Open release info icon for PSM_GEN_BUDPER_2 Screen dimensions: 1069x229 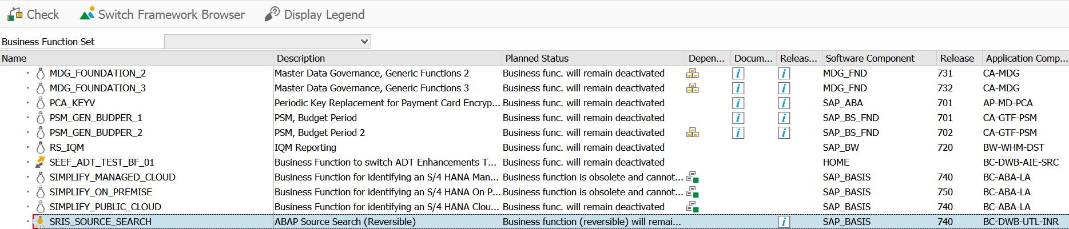click(x=784, y=132)
